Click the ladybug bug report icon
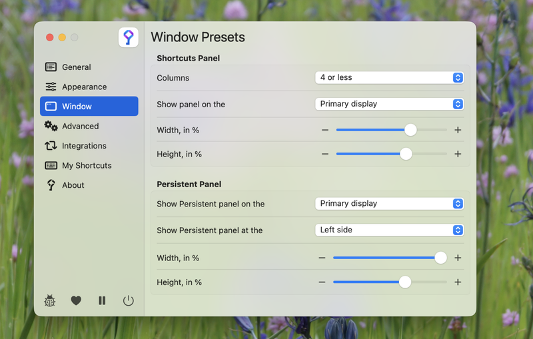533x339 pixels. tap(50, 301)
